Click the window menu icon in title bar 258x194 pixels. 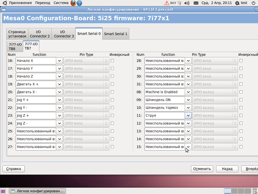click(4, 9)
